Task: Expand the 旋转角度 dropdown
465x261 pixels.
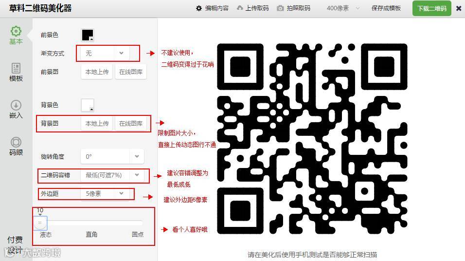Action: coord(112,156)
